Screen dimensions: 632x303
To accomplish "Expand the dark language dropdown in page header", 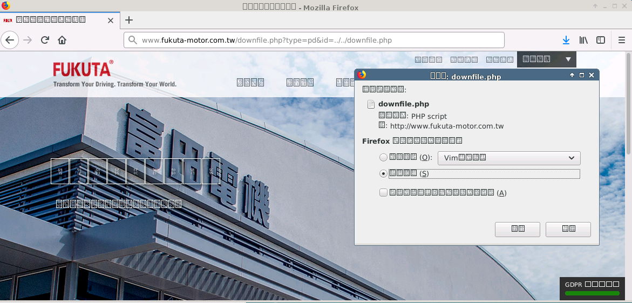I will [547, 59].
